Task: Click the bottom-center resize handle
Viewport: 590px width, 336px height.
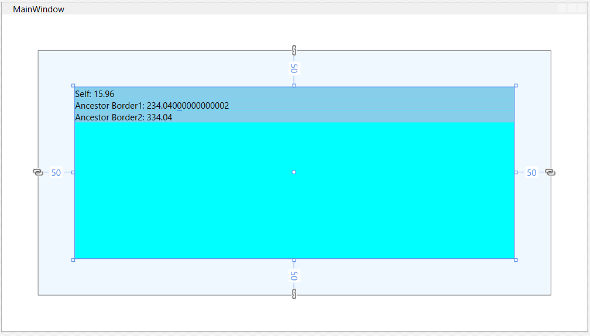Action: pyautogui.click(x=294, y=260)
